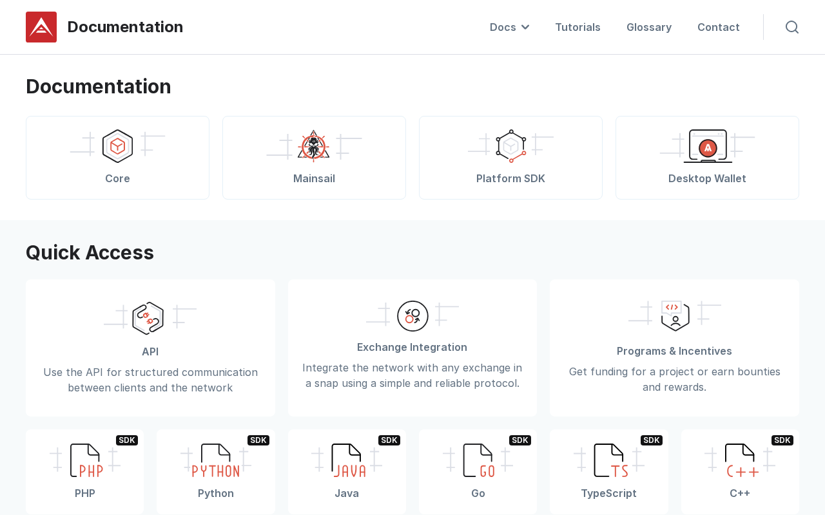Select the Platform SDK cube icon
Viewport: 825px width, 515px height.
coord(510,146)
